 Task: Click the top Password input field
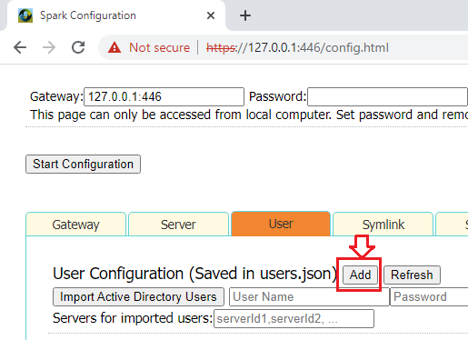387,96
